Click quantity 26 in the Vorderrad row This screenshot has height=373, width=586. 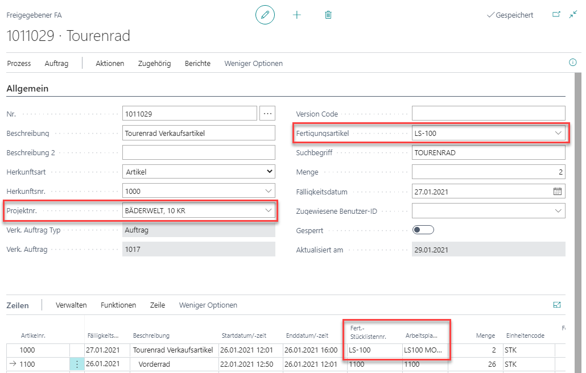(492, 364)
